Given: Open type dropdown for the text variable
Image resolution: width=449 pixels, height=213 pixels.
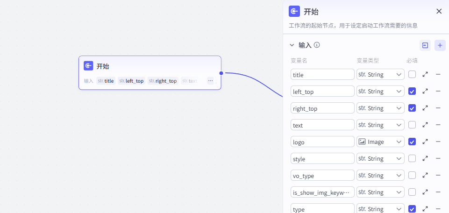Looking at the screenshot, I should click(380, 125).
